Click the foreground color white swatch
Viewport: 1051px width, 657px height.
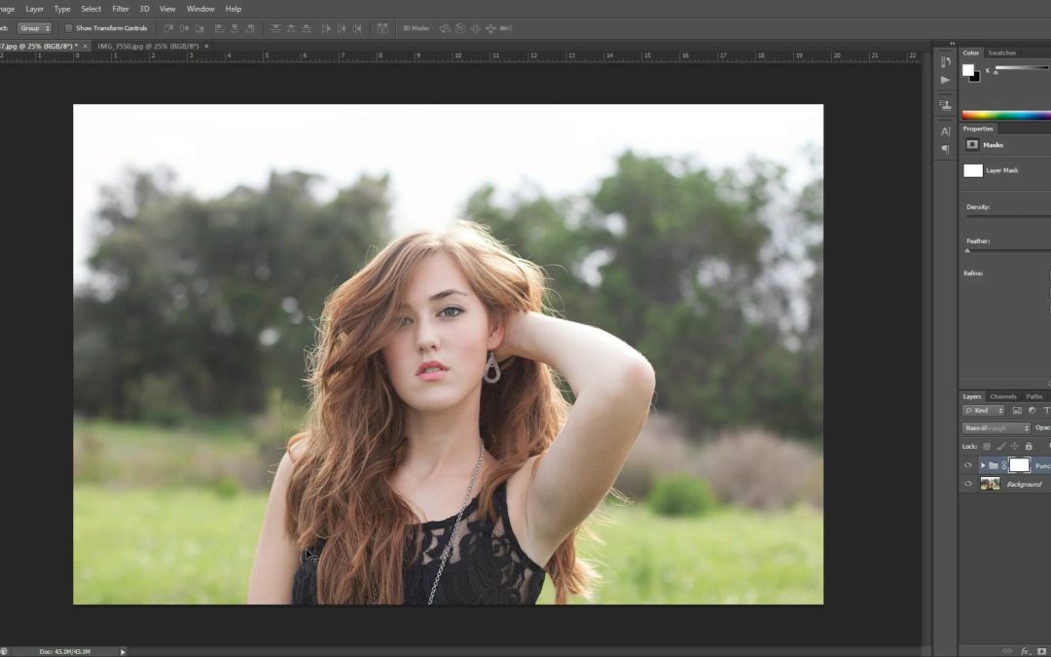click(968, 70)
